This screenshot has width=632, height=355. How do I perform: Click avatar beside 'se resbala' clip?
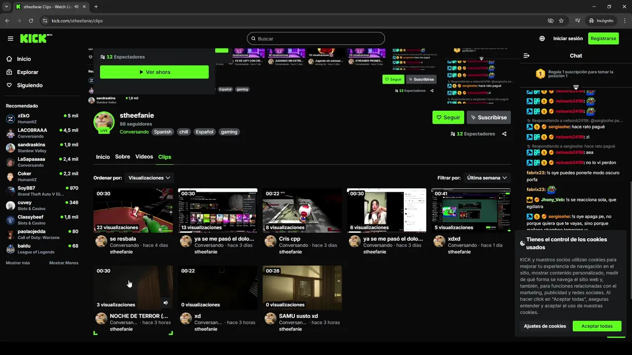coord(101,241)
